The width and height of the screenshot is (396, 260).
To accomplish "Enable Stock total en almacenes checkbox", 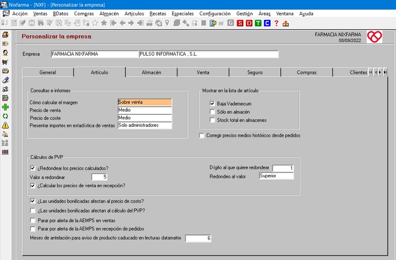I will (212, 120).
